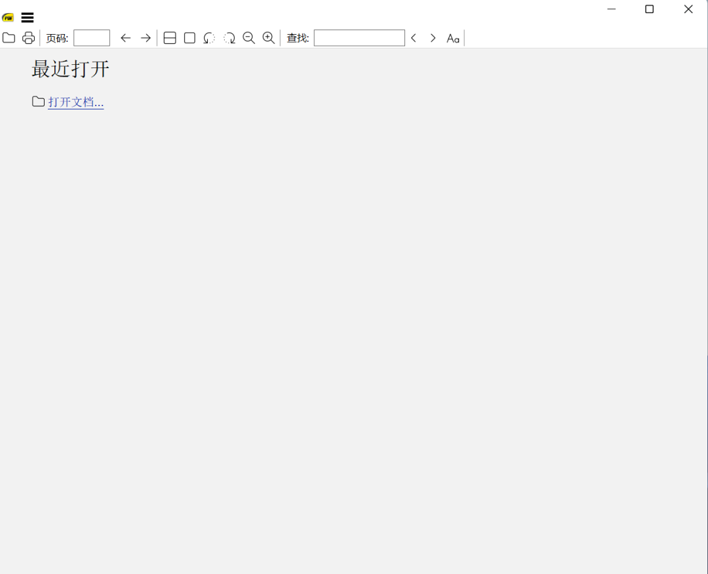Maximize the window
This screenshot has height=574, width=708.
click(x=649, y=9)
